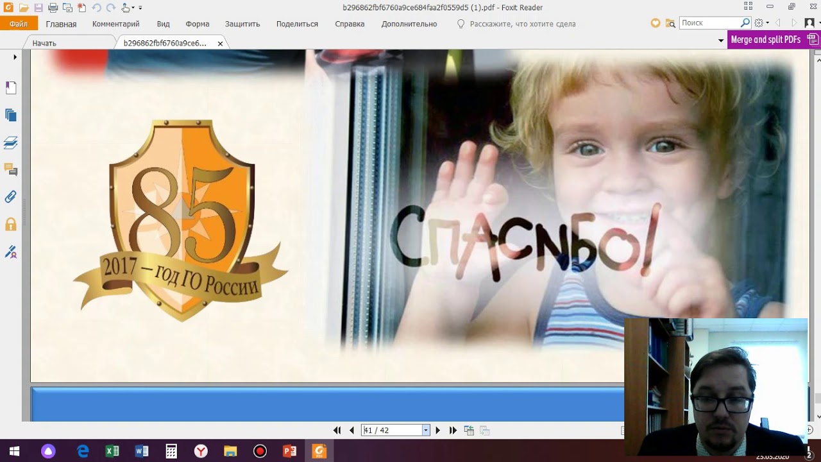Open the Bookmarks panel icon
The height and width of the screenshot is (462, 821).
pyautogui.click(x=10, y=88)
